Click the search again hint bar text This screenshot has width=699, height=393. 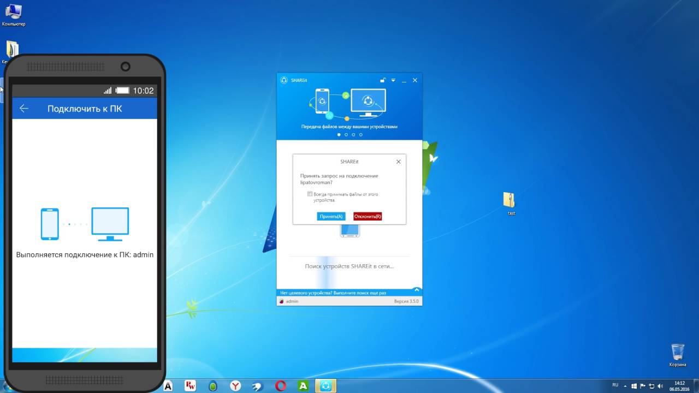pyautogui.click(x=333, y=293)
